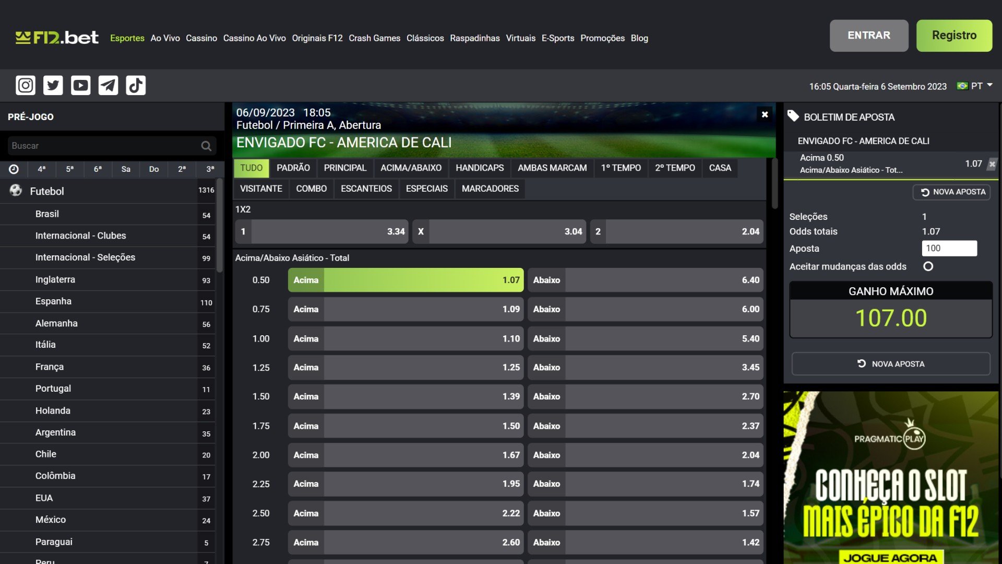This screenshot has height=564, width=1002.
Task: Click the magnifier icon in the Buscar search bar
Action: pyautogui.click(x=206, y=146)
